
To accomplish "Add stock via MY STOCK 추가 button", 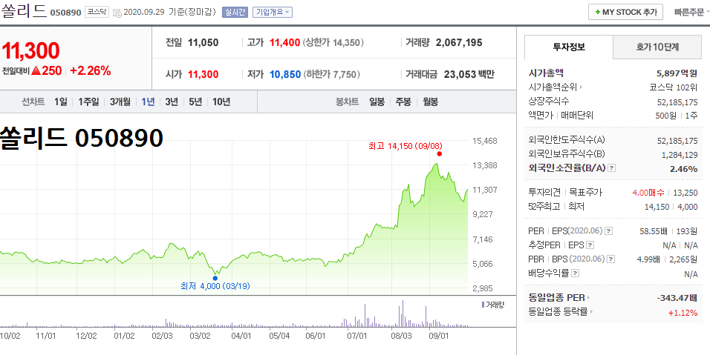I will pos(625,12).
